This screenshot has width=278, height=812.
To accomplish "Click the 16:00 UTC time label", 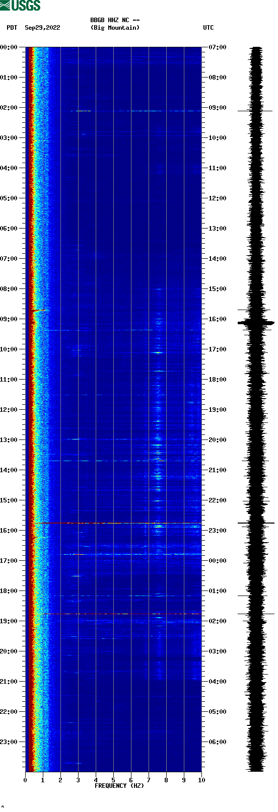I will point(218,319).
